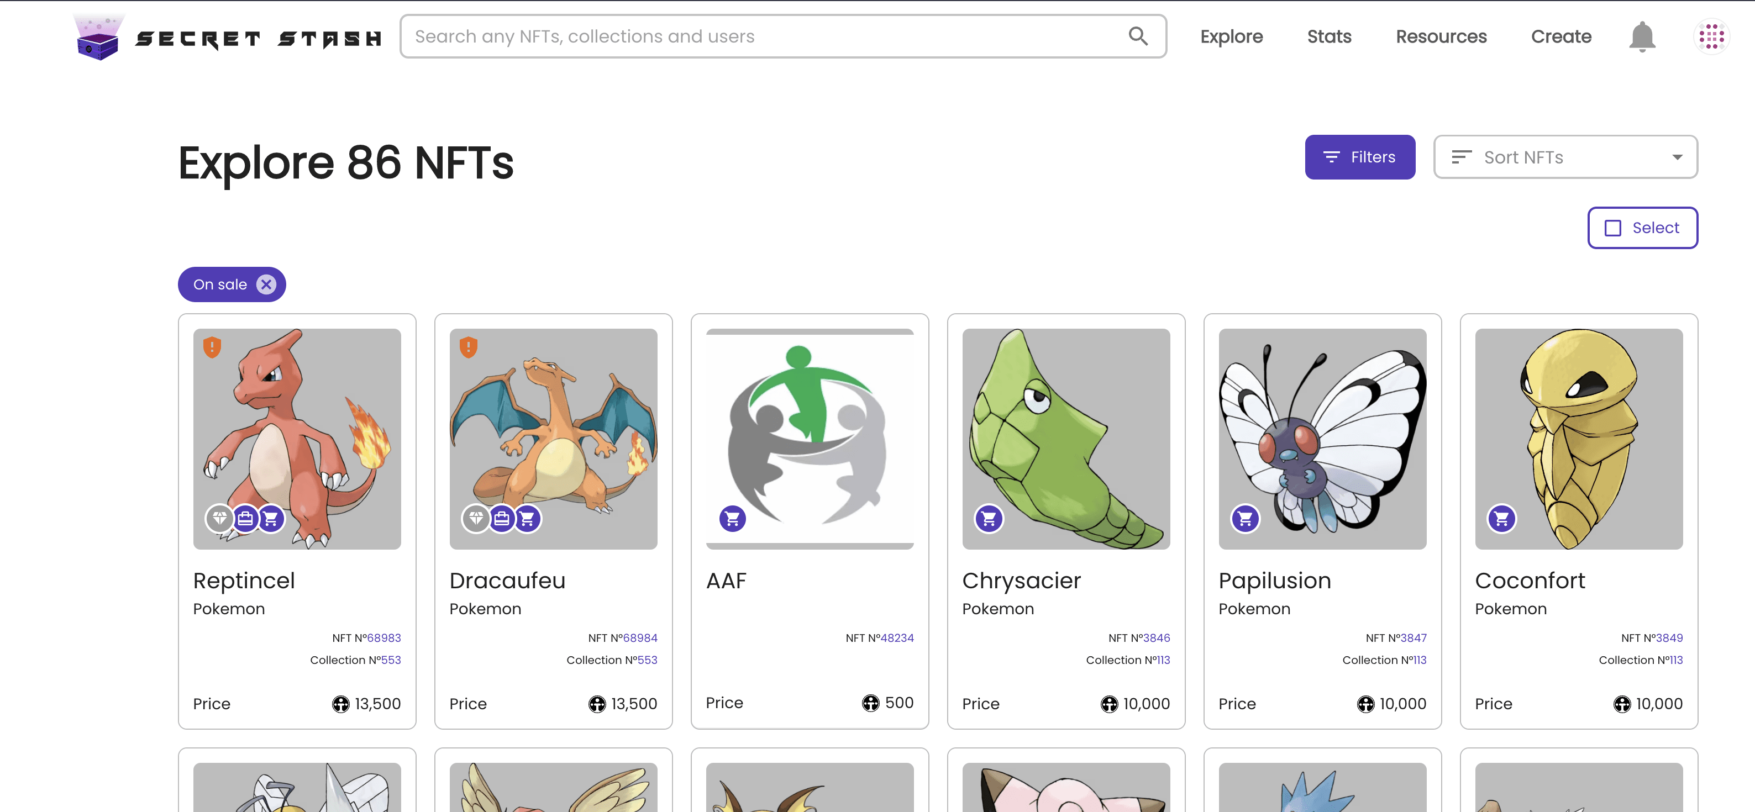This screenshot has width=1755, height=812.
Task: Open NFT number 48234 link
Action: pos(897,639)
